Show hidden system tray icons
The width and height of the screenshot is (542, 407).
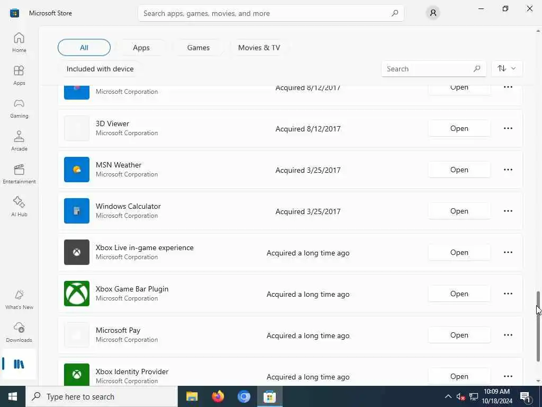pyautogui.click(x=448, y=396)
